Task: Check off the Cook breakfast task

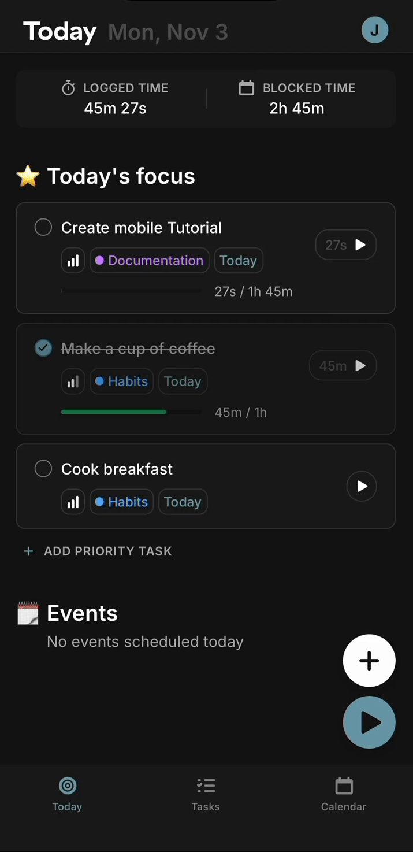Action: point(43,469)
